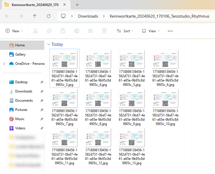215x174 pixels.
Task: Open the New item dropdown
Action: click(14, 31)
